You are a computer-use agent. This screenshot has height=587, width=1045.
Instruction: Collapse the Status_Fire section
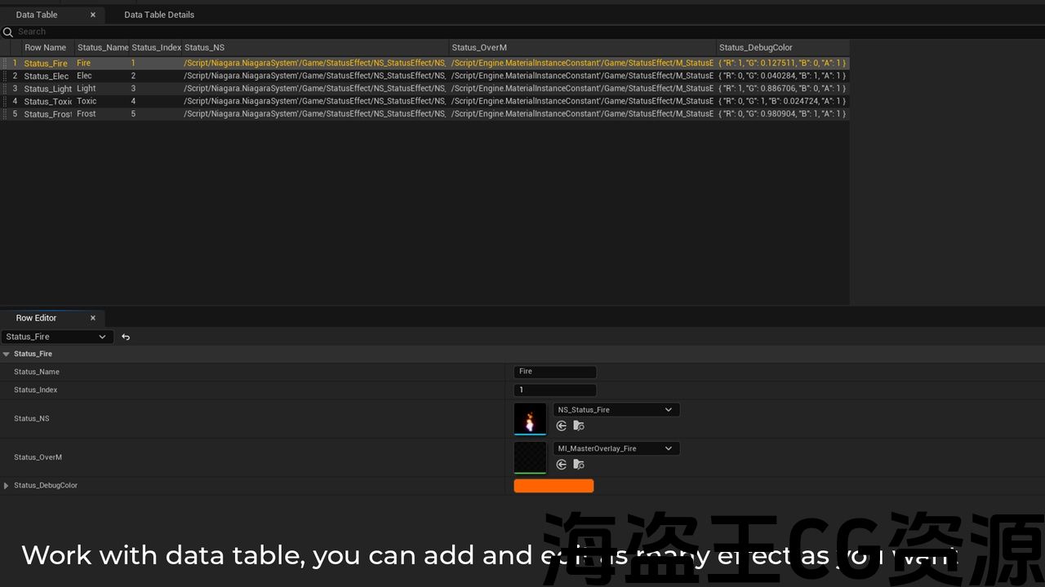[x=7, y=355]
